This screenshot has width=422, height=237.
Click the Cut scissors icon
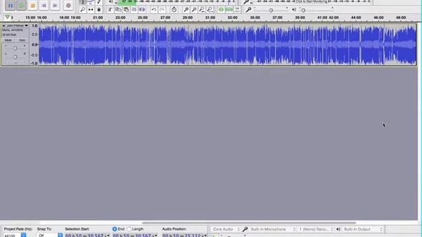pyautogui.click(x=110, y=10)
